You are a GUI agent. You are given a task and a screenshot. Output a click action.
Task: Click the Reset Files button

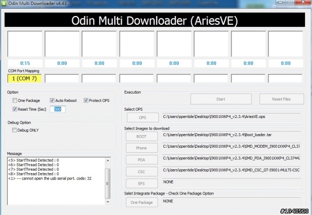click(x=282, y=99)
